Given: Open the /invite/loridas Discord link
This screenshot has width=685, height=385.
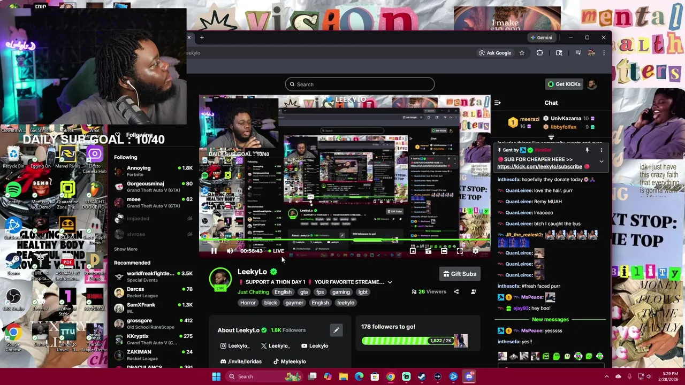Looking at the screenshot, I should click(x=241, y=361).
